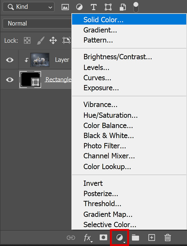Screen dimensions: 187x246
Task: Click the delete layer trash icon
Action: tap(168, 238)
